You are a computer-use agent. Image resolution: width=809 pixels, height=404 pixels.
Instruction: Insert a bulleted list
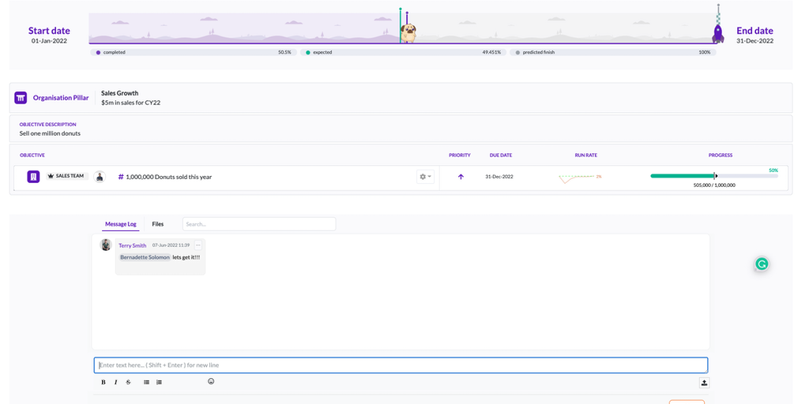(x=146, y=382)
